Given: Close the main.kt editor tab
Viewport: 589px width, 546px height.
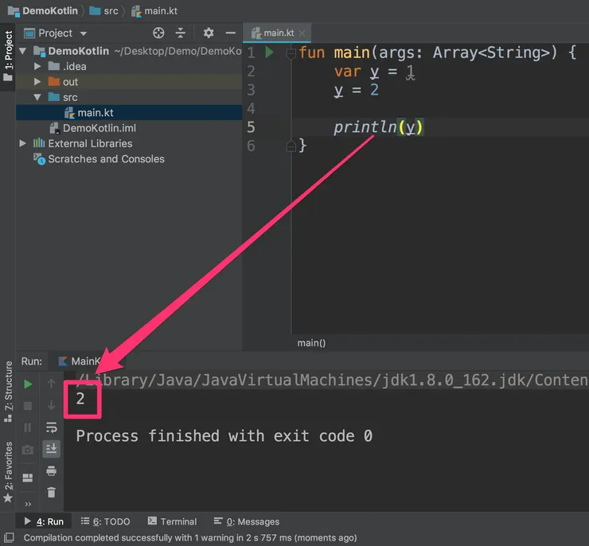Looking at the screenshot, I should pos(302,33).
